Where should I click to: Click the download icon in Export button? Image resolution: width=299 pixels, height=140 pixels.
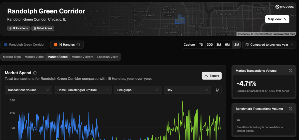point(206,76)
